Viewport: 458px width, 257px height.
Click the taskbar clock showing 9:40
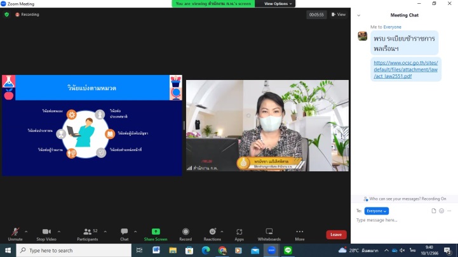[x=429, y=250]
